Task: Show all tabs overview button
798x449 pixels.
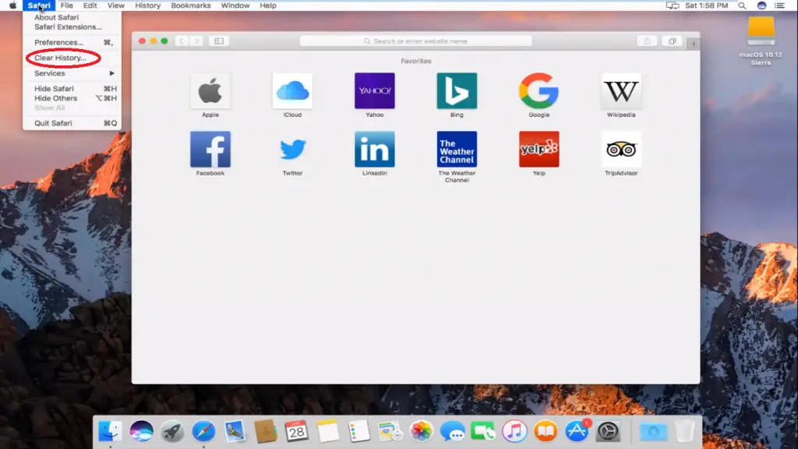Action: tap(672, 41)
